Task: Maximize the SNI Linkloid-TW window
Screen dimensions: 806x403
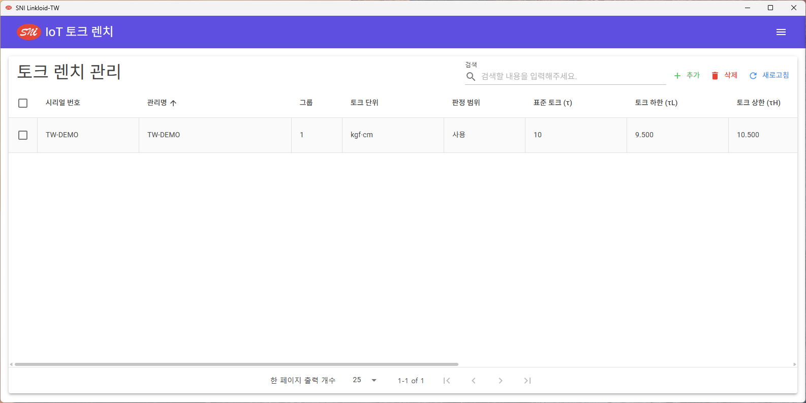Action: (x=770, y=8)
